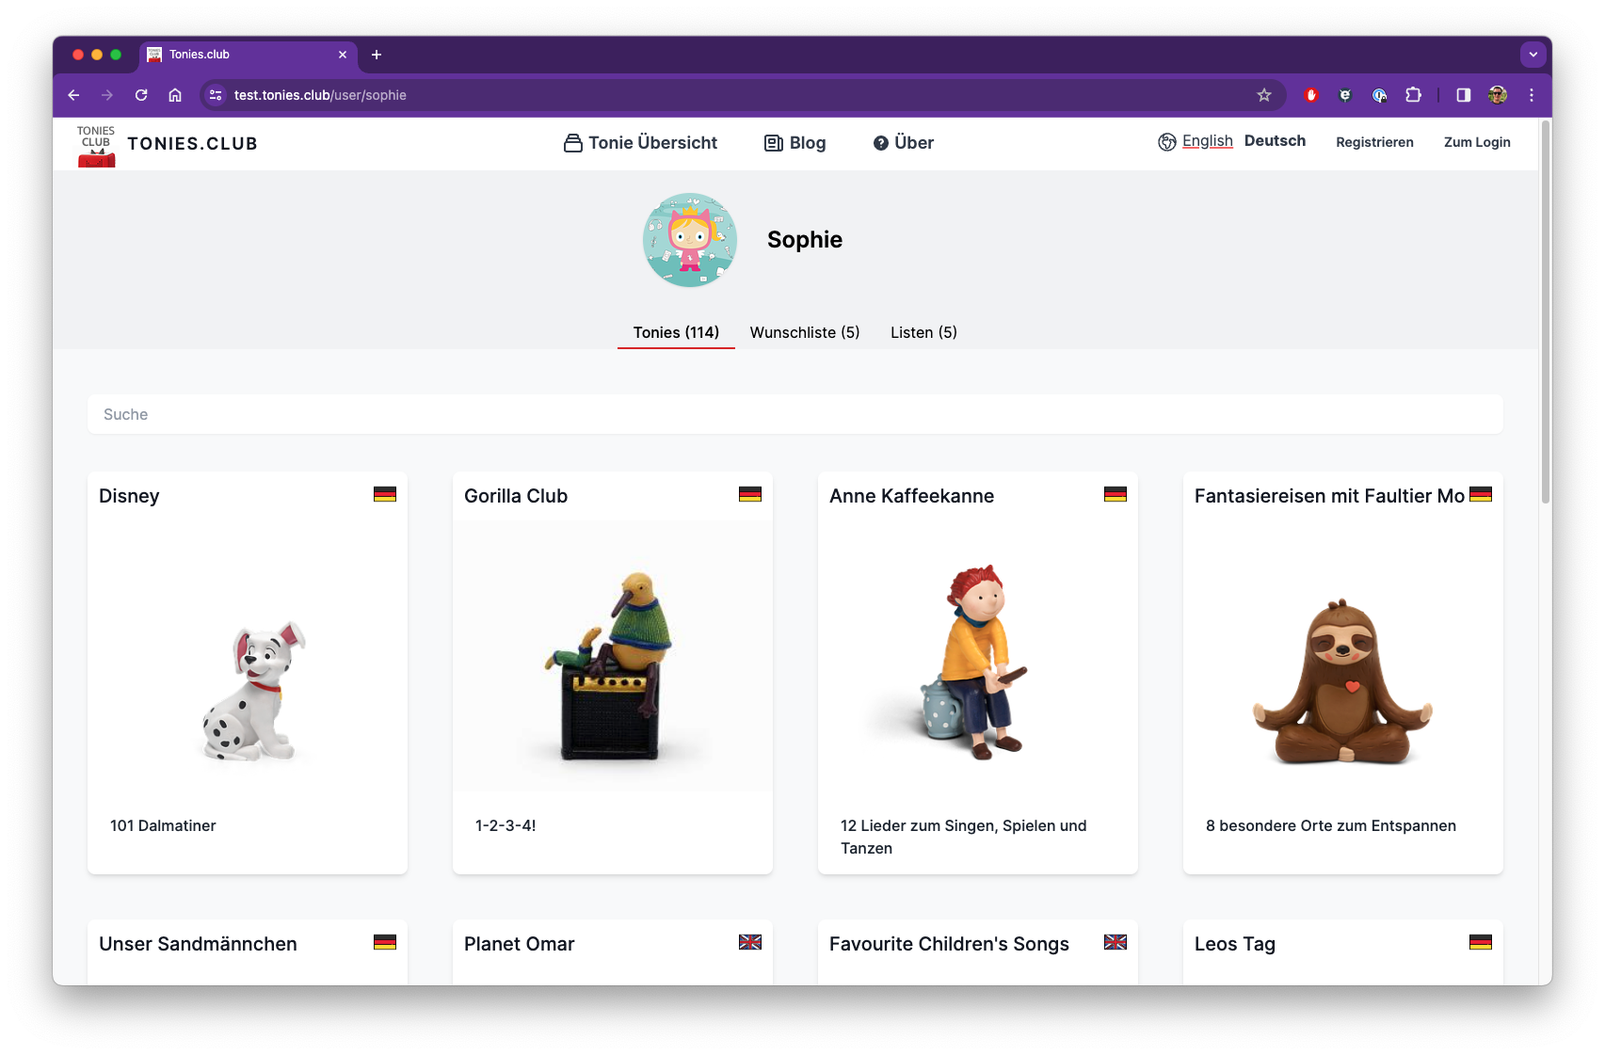The width and height of the screenshot is (1605, 1055).
Task: Click the globe language icon
Action: click(1167, 142)
